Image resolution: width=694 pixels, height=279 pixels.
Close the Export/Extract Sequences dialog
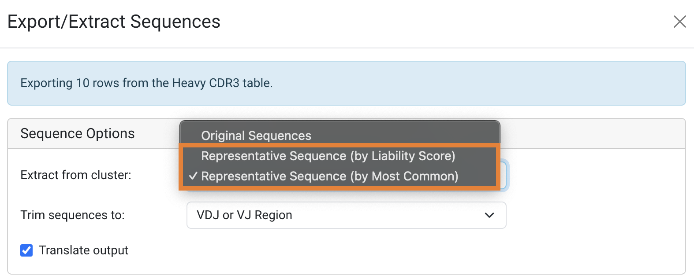679,22
